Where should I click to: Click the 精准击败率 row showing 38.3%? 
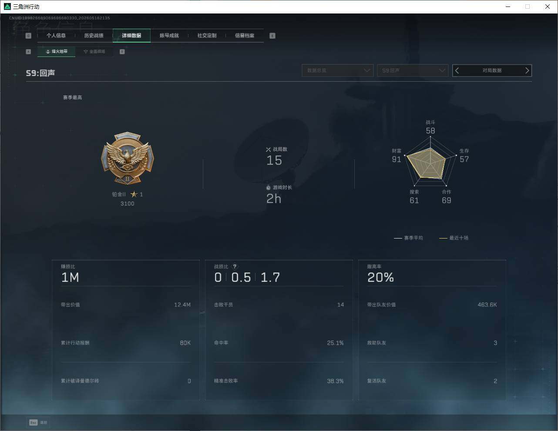click(x=279, y=381)
